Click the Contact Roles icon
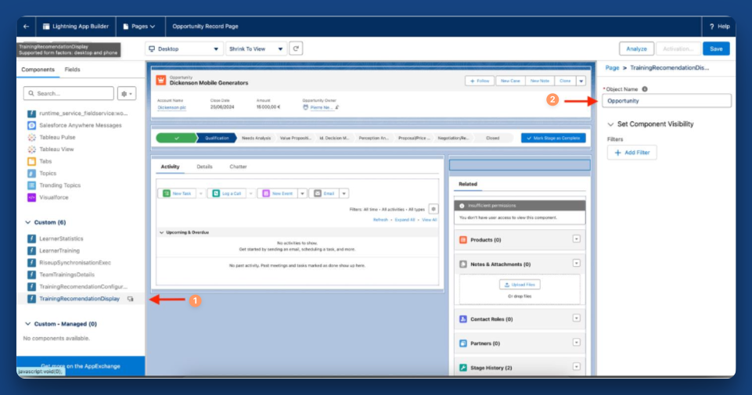752x395 pixels. pyautogui.click(x=462, y=319)
